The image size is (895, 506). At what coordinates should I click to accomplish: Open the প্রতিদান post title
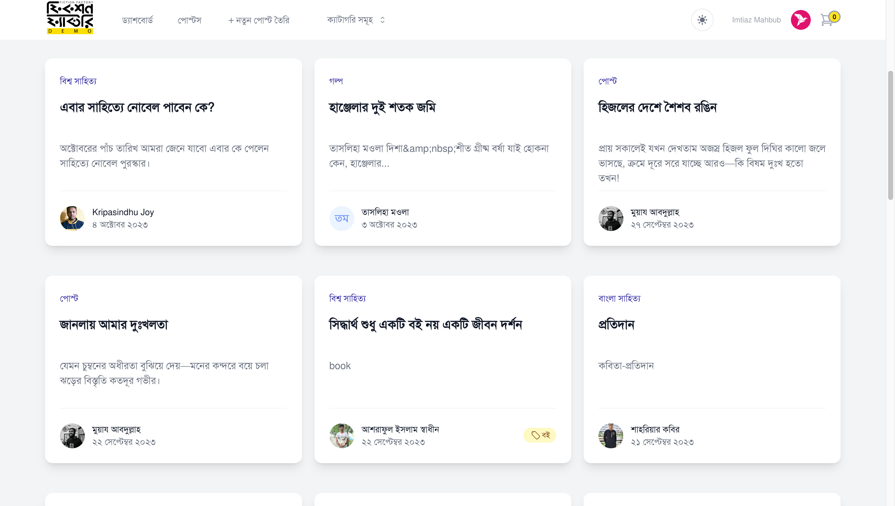[x=616, y=325]
